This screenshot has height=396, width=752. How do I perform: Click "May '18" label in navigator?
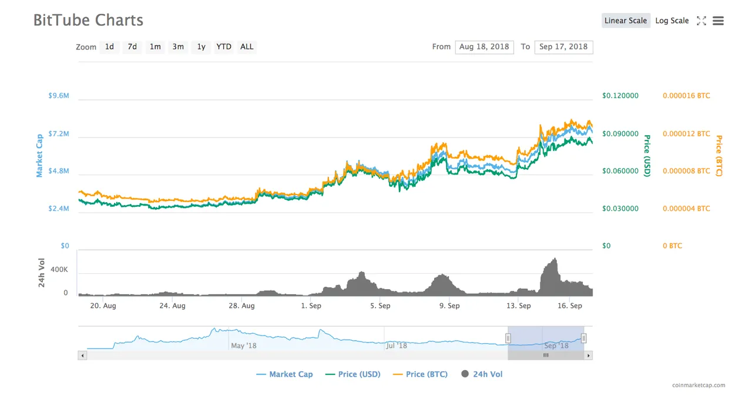(x=244, y=345)
